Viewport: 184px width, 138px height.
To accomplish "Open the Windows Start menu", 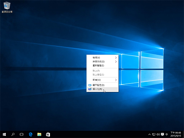I will click(x=4, y=135).
